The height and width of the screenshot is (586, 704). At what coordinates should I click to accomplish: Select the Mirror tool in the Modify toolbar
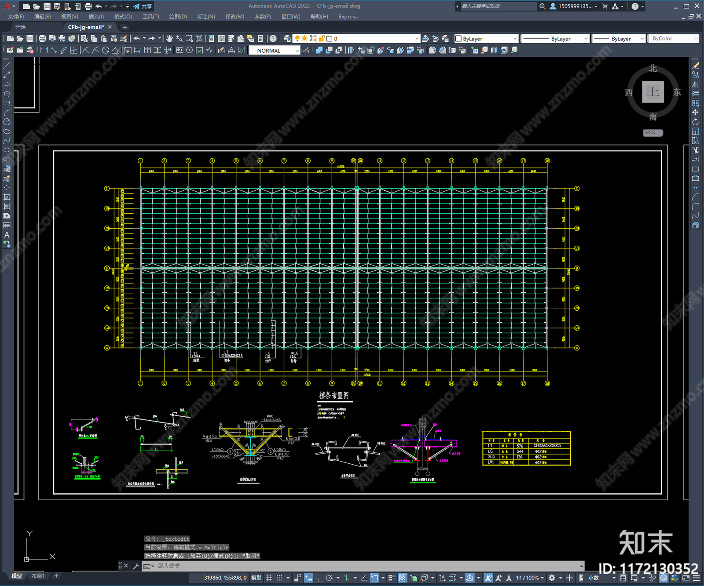[695, 84]
